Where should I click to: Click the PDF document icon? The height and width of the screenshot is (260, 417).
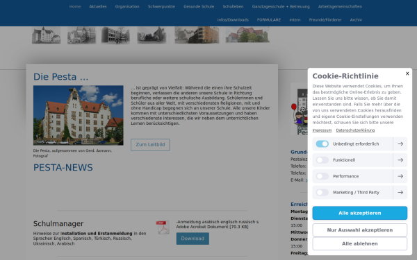coord(163,227)
